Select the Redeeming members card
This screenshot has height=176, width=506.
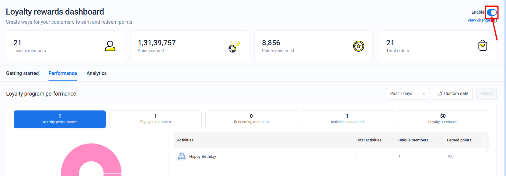251,119
